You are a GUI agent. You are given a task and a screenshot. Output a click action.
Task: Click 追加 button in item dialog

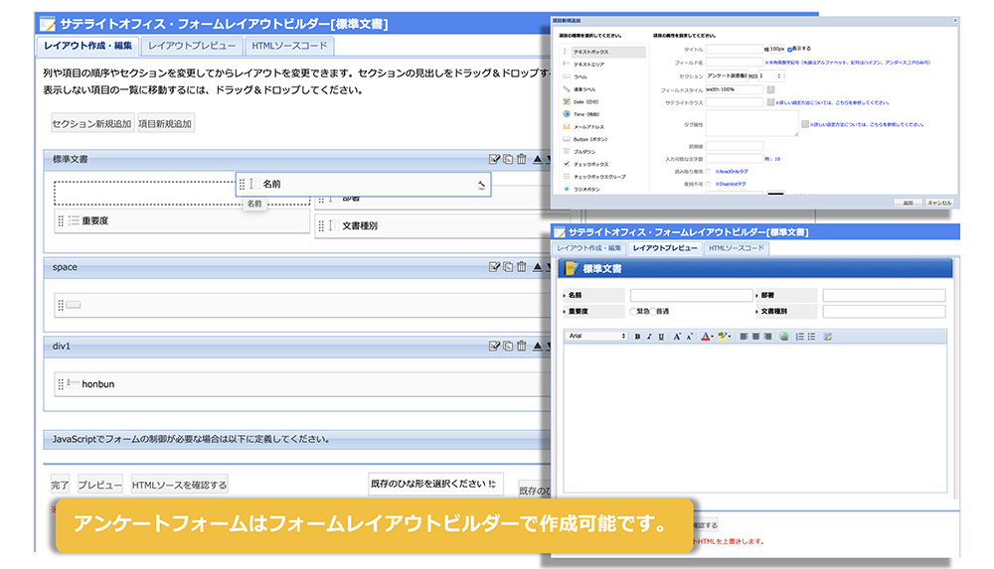pyautogui.click(x=908, y=203)
